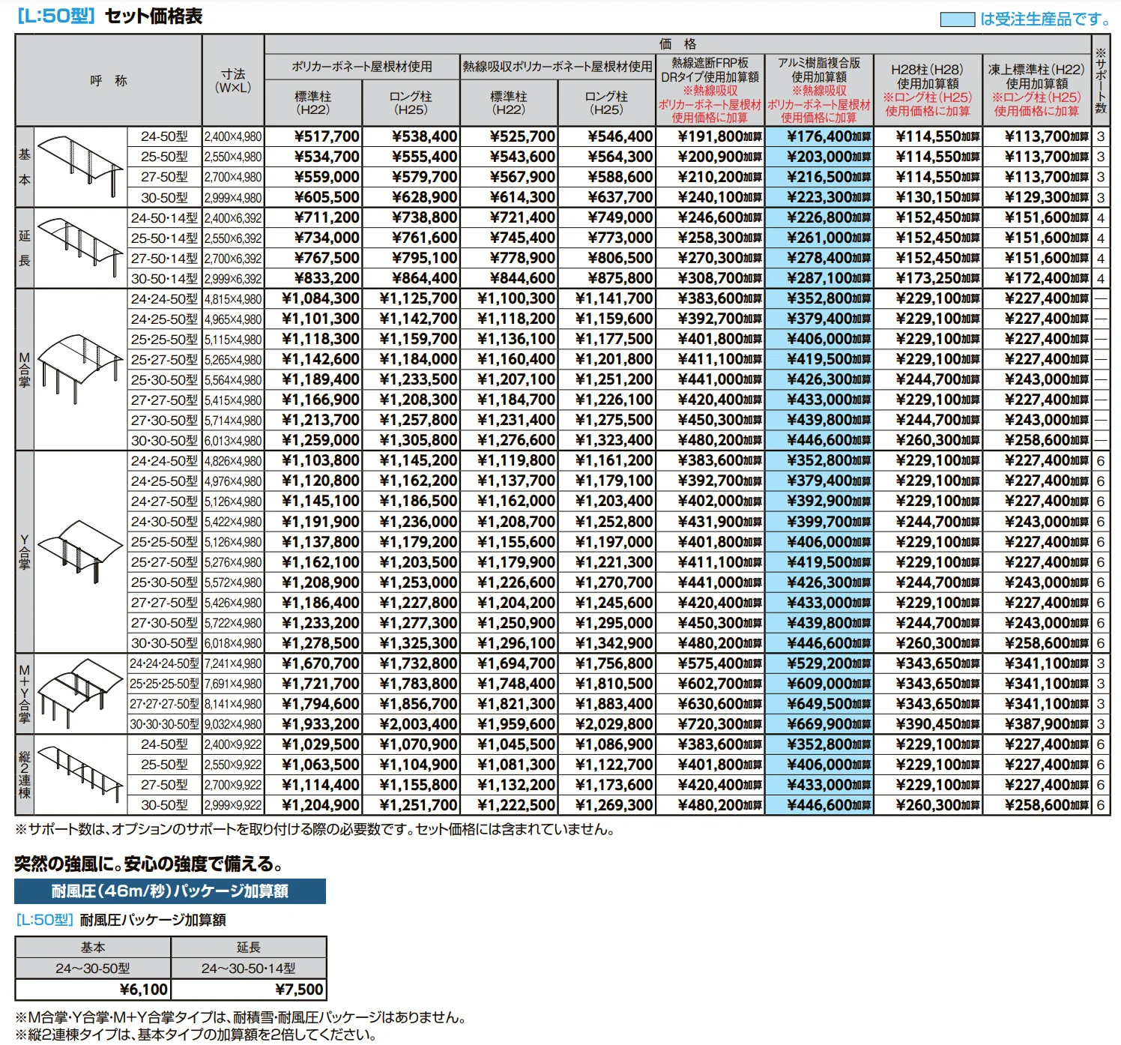Click the 24·24·24-50型 model name

165,663
